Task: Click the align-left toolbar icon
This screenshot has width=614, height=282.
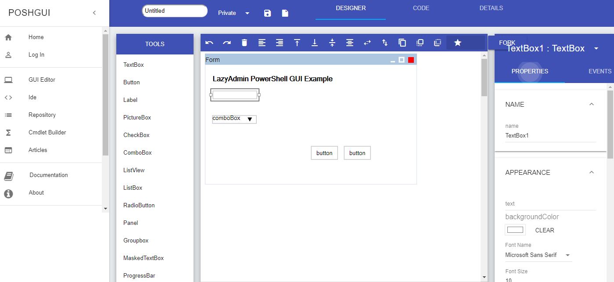Action: (262, 42)
